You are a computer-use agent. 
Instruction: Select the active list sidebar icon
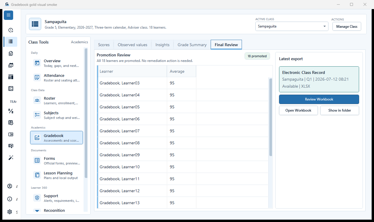coord(11,41)
